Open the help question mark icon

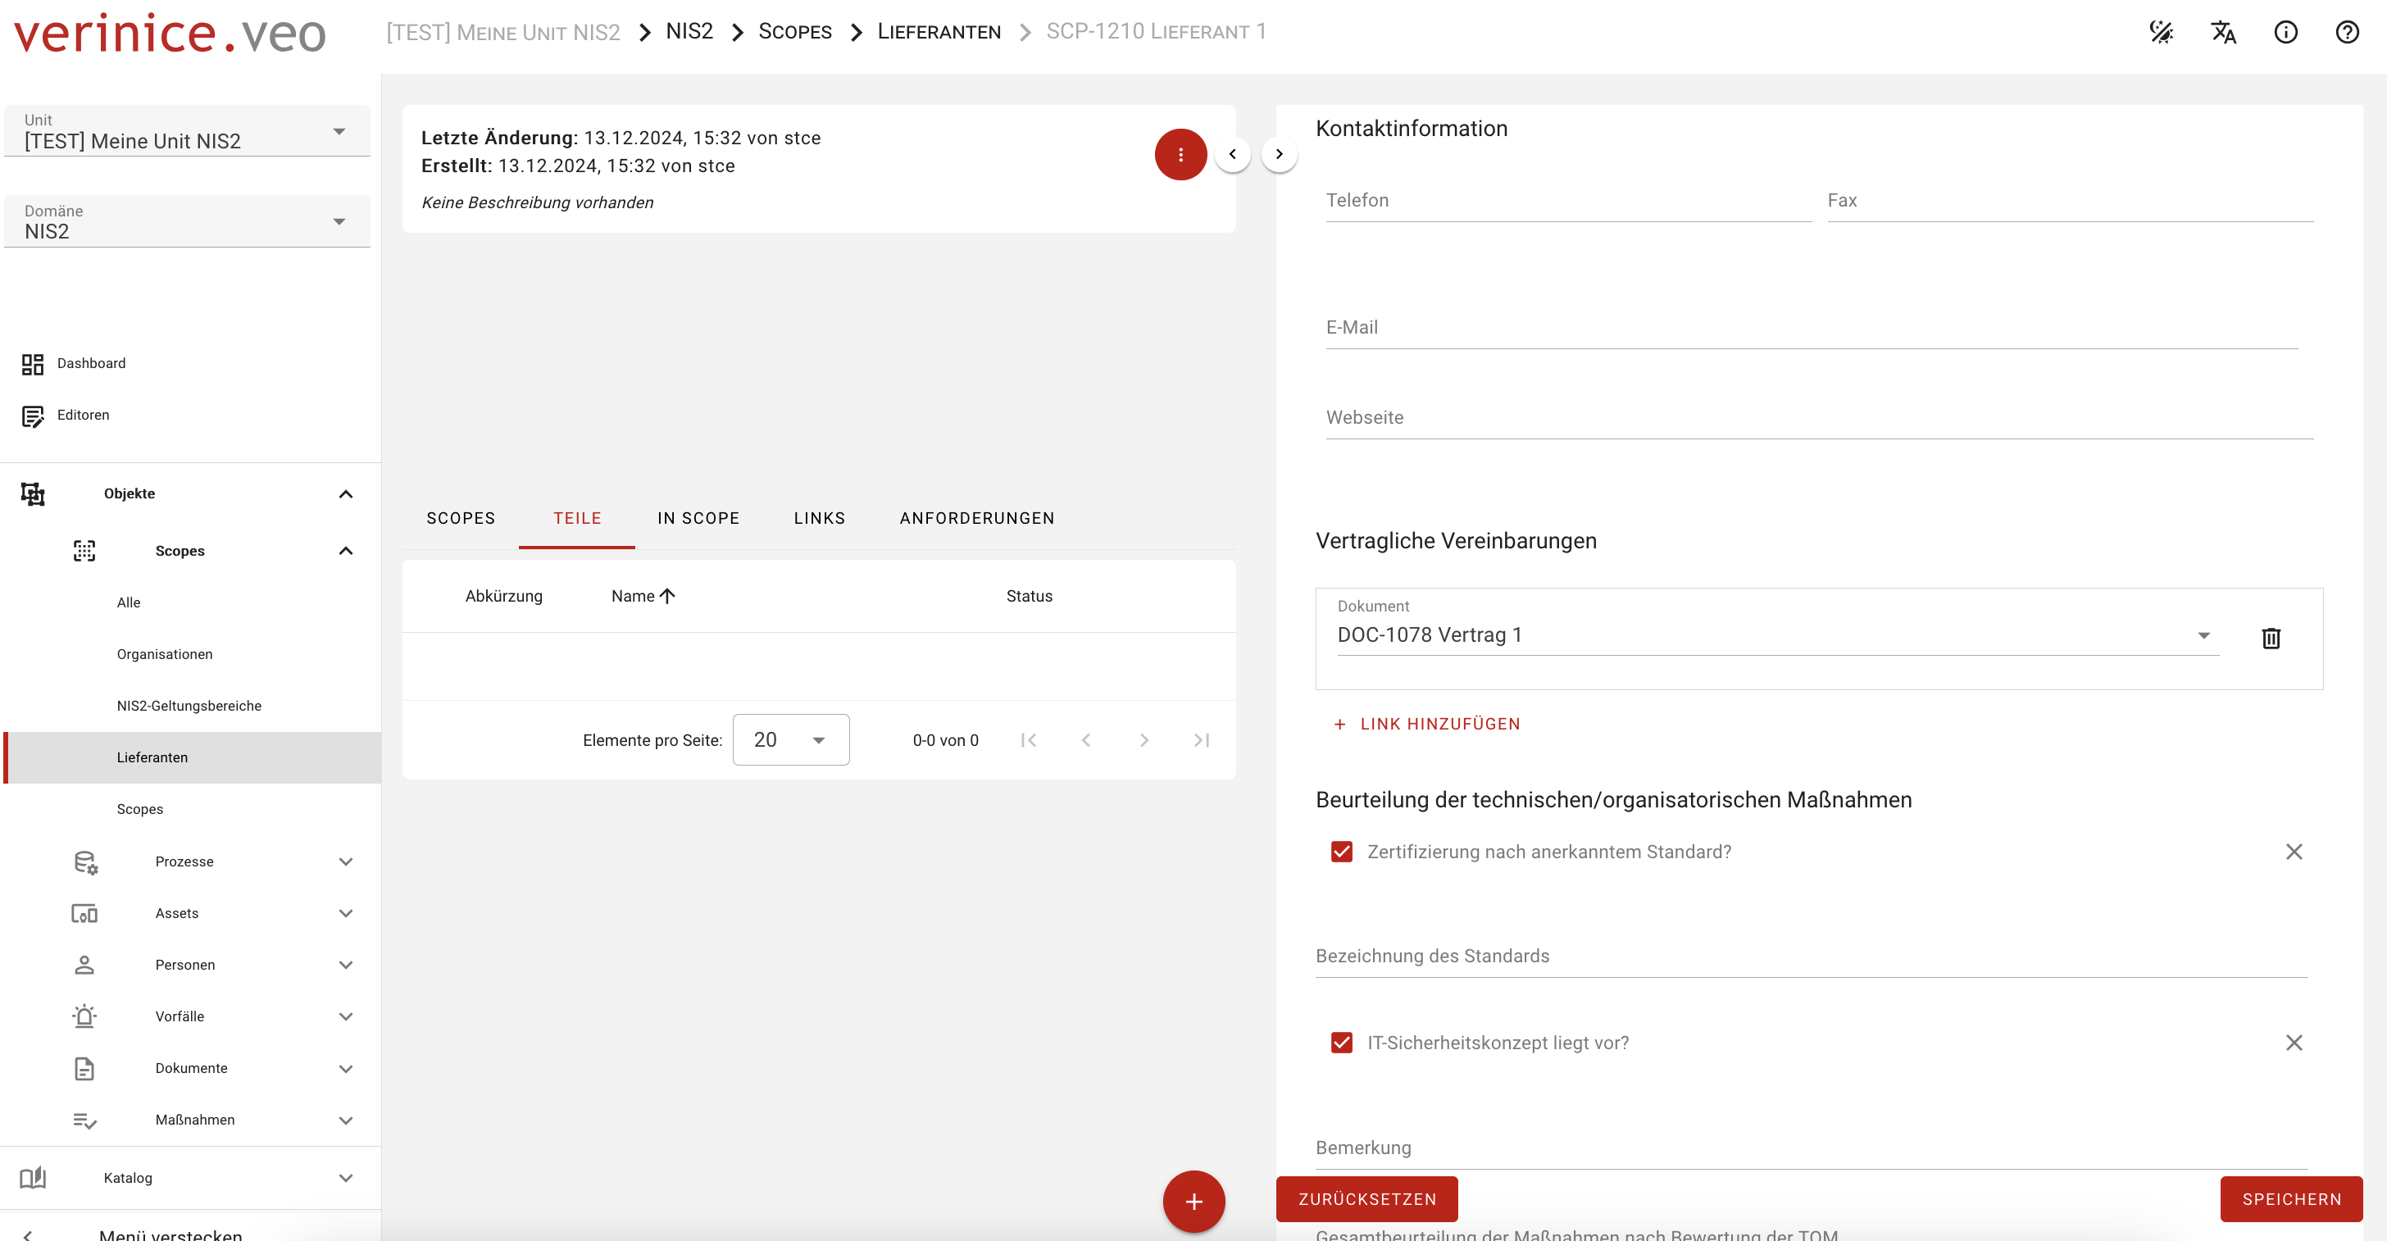(2346, 33)
